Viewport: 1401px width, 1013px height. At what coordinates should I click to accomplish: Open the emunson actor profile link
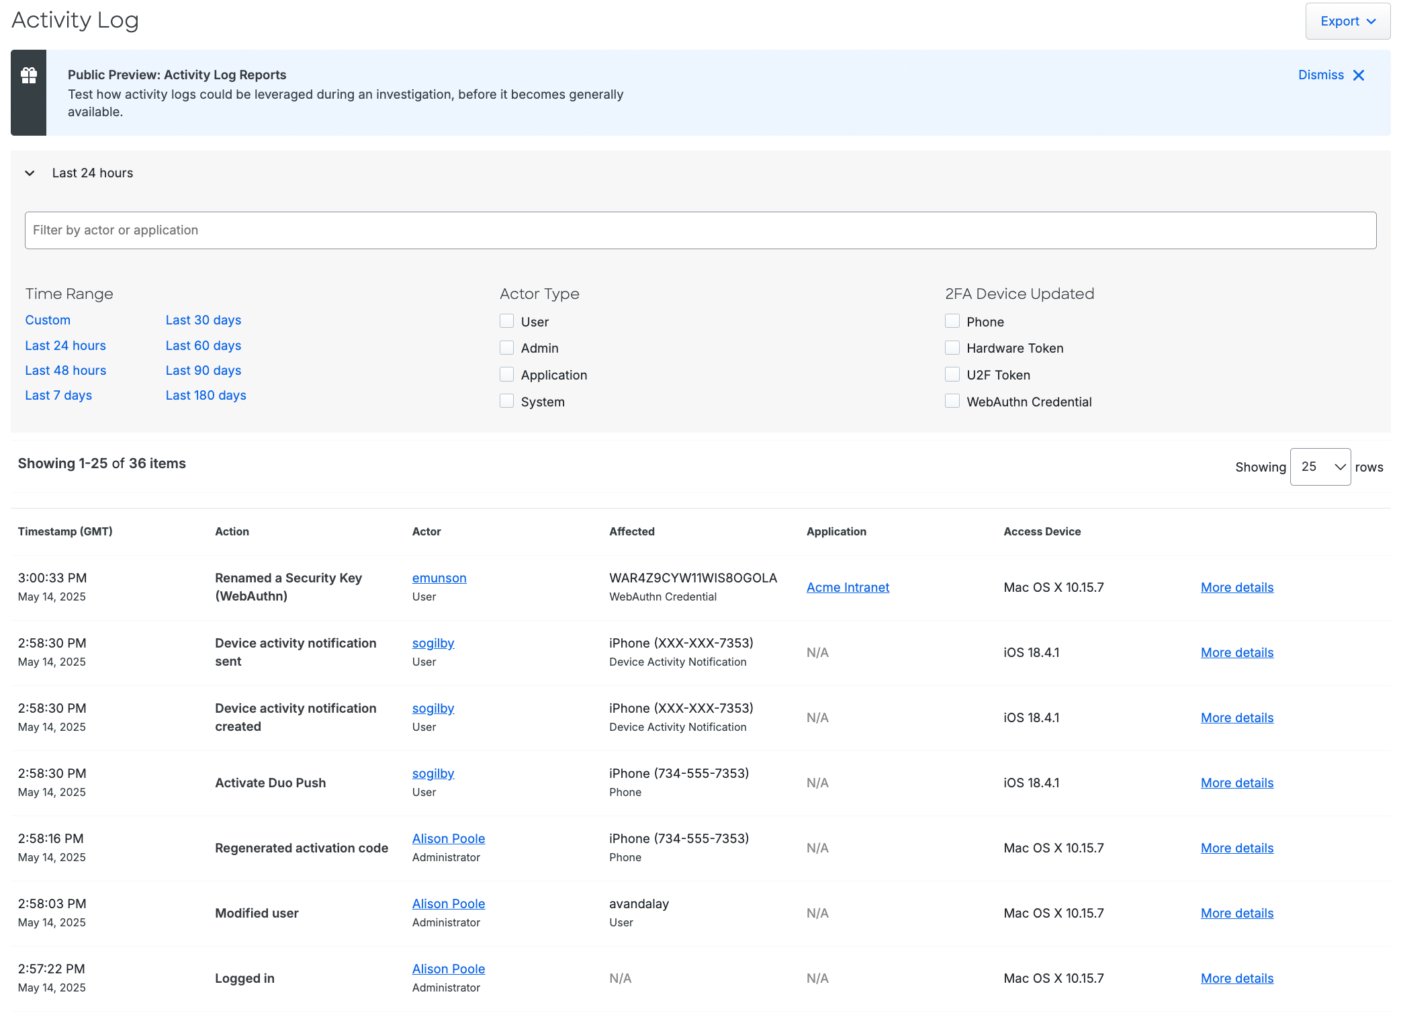(439, 578)
